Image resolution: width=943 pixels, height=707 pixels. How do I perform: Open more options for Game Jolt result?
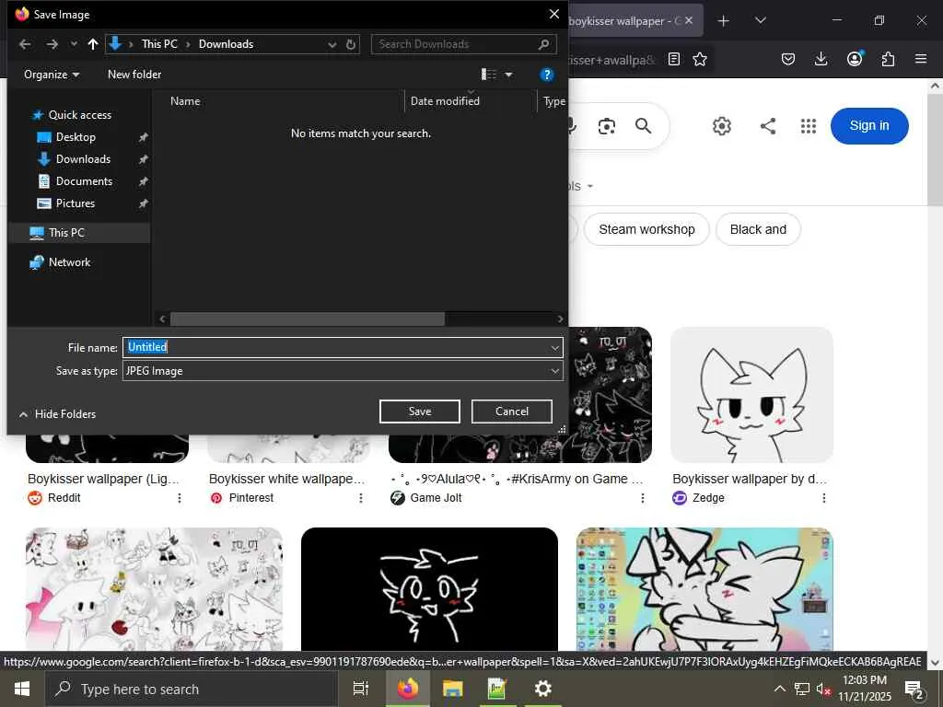[x=642, y=498]
